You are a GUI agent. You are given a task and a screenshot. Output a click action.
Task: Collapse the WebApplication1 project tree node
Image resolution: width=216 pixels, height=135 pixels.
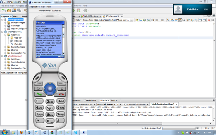point(2,32)
